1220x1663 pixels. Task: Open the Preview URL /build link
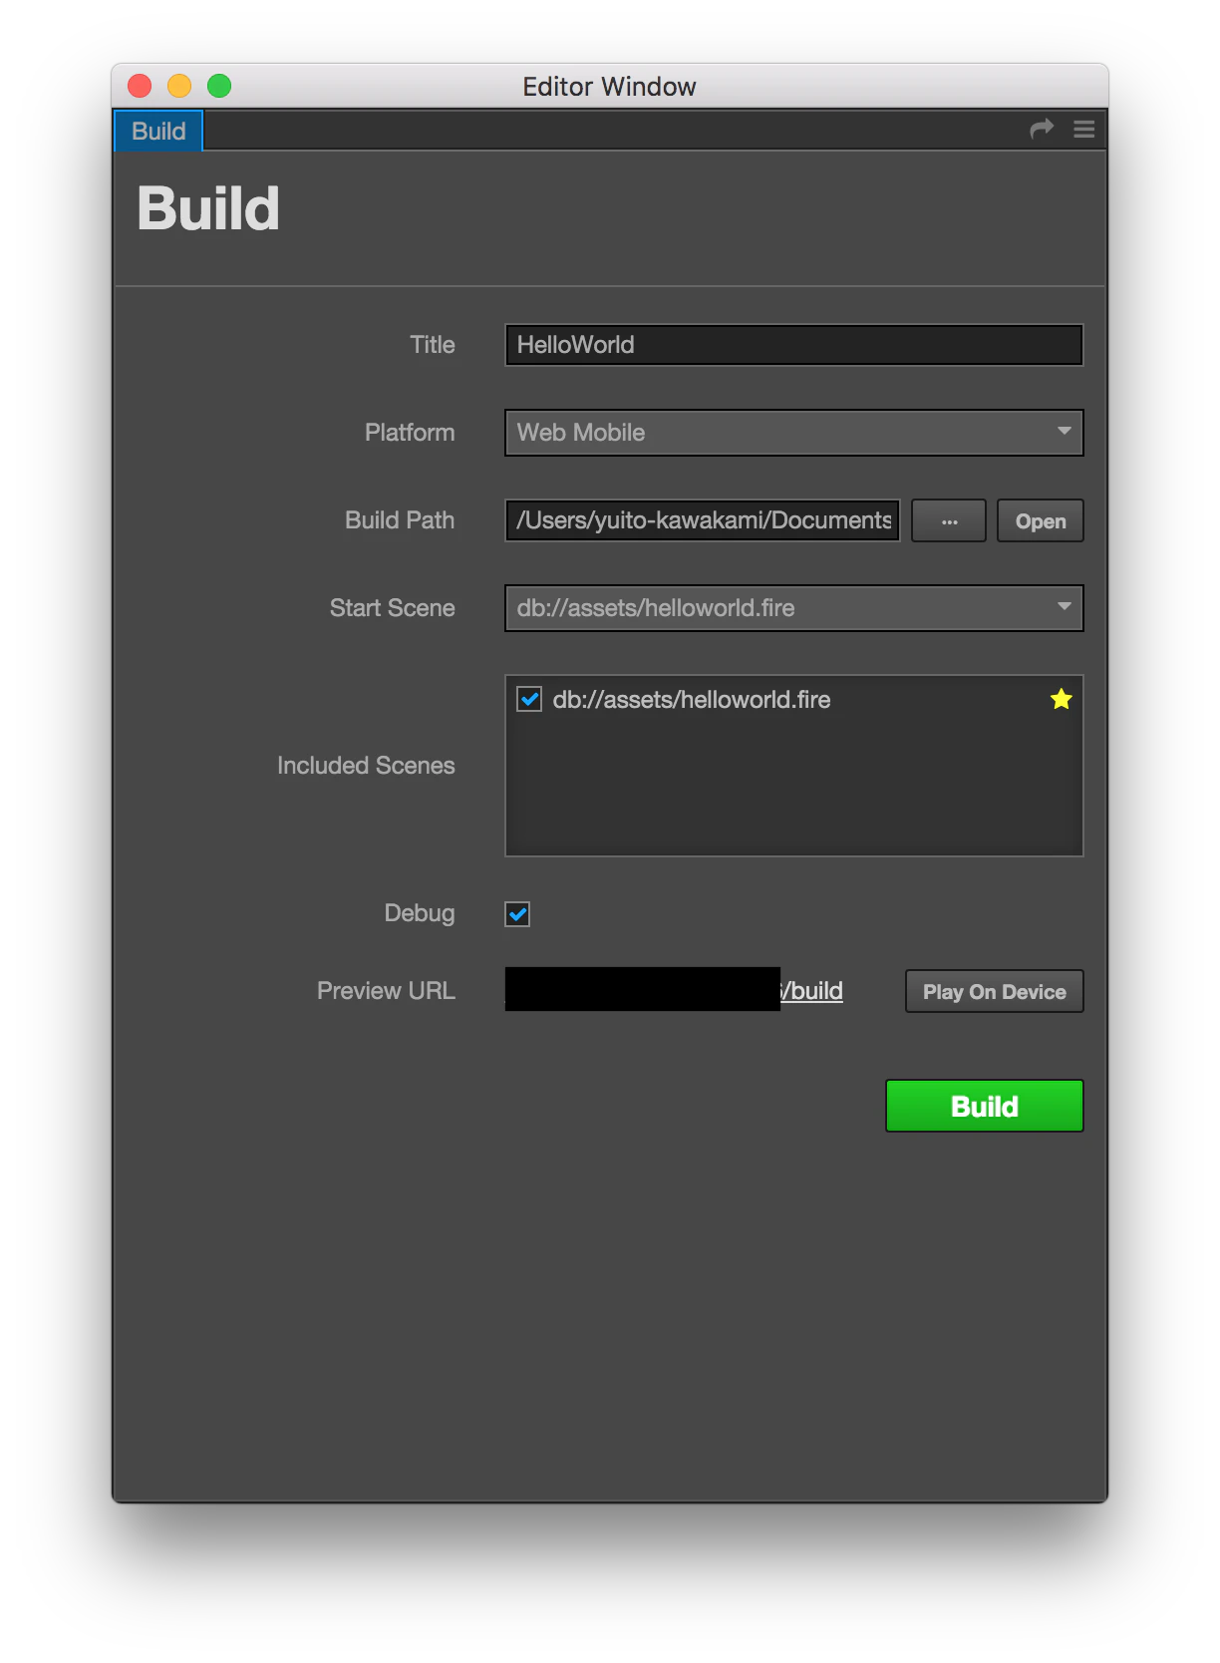[812, 991]
